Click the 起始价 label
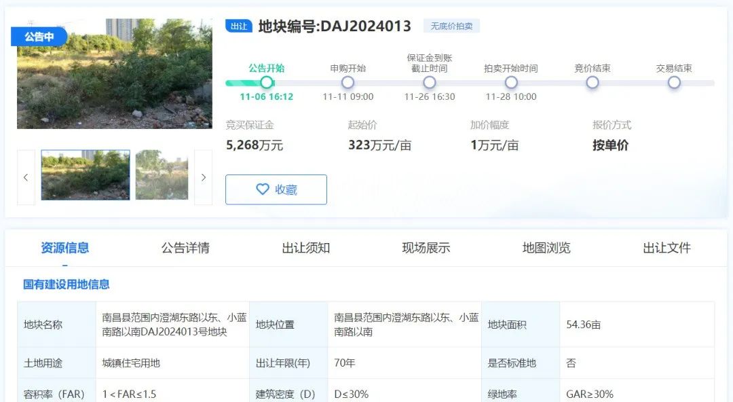Image resolution: width=733 pixels, height=402 pixels. [x=362, y=125]
